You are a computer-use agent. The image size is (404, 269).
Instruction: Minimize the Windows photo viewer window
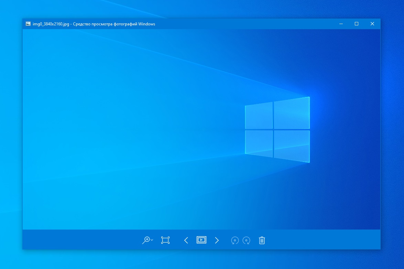point(341,24)
